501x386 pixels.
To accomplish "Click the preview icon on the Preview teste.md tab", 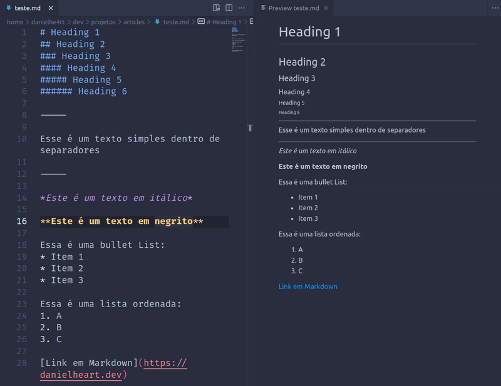I will (263, 8).
